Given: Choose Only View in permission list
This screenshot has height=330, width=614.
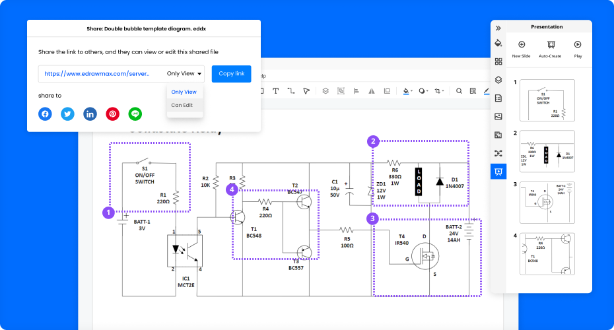Looking at the screenshot, I should 184,92.
